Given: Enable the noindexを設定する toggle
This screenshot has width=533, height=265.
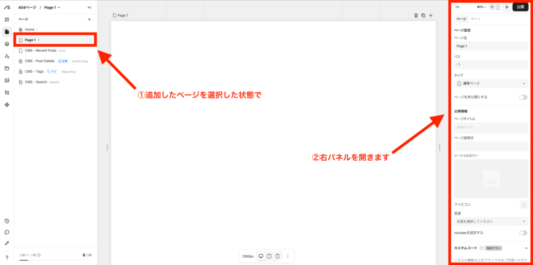Looking at the screenshot, I should click(523, 233).
